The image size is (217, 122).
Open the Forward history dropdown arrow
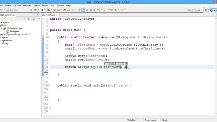(x=125, y=10)
